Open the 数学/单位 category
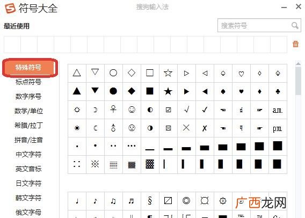The width and height of the screenshot is (305, 218). pos(28,111)
